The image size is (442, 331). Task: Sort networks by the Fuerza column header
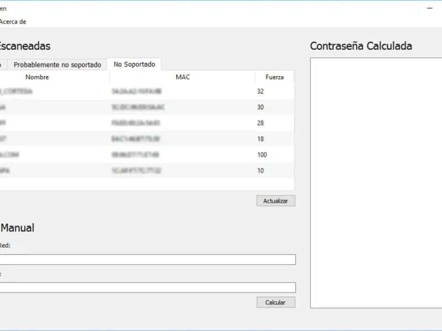click(x=275, y=77)
